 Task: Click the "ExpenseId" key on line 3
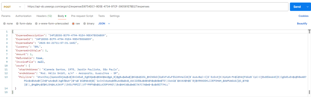24,39
